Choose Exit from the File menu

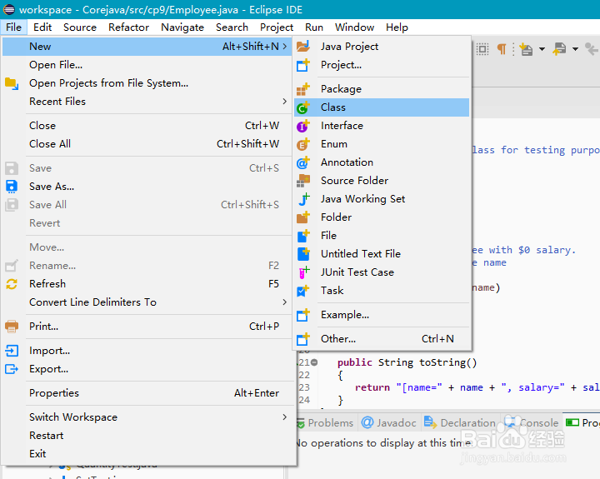147,454
